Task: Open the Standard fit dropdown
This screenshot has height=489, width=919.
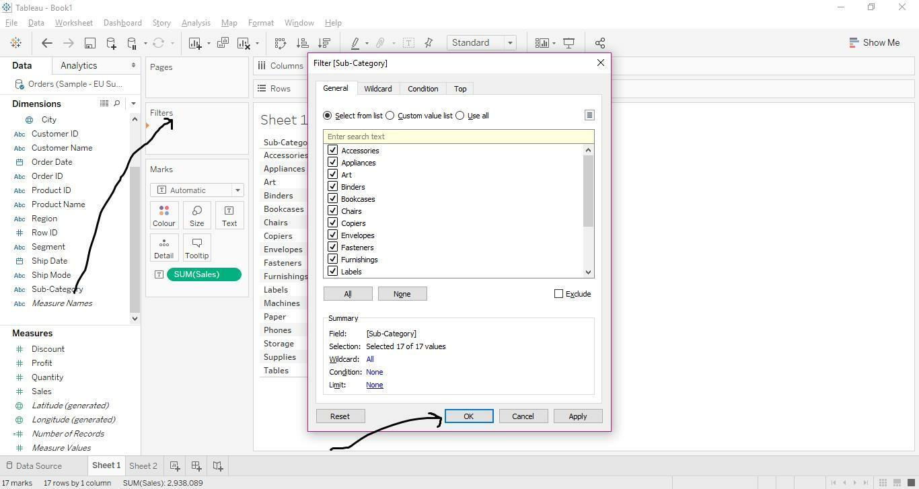Action: tap(509, 42)
